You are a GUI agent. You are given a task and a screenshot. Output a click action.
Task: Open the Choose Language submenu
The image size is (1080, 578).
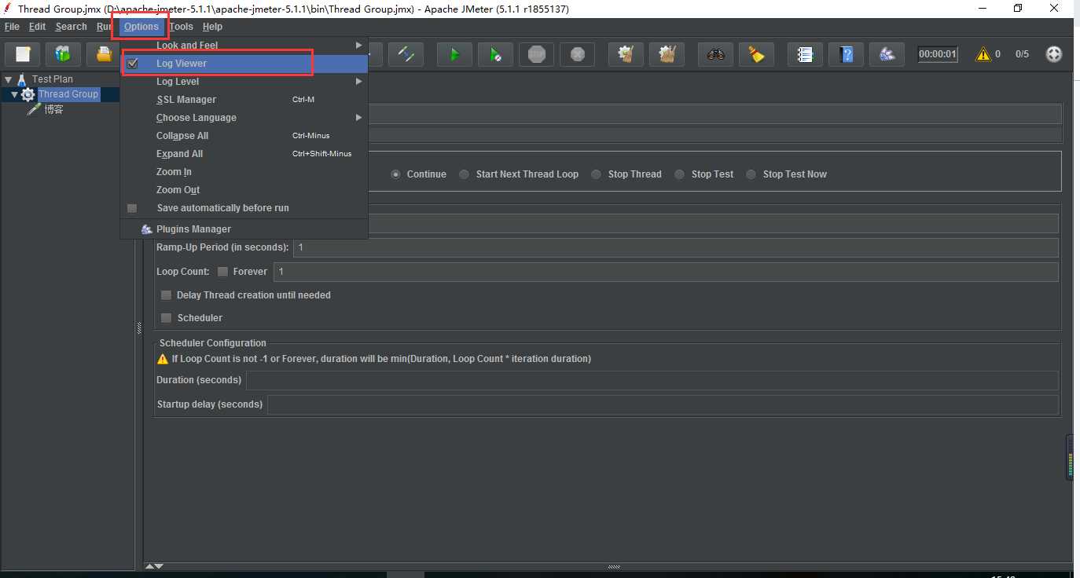[x=244, y=118]
